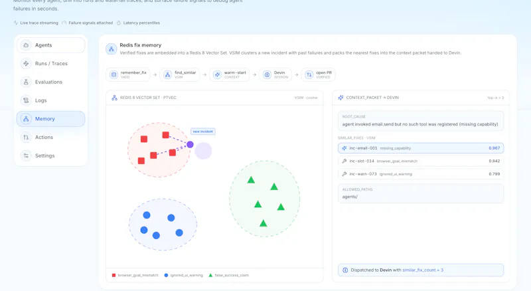Open the Evaluations section

[51, 82]
